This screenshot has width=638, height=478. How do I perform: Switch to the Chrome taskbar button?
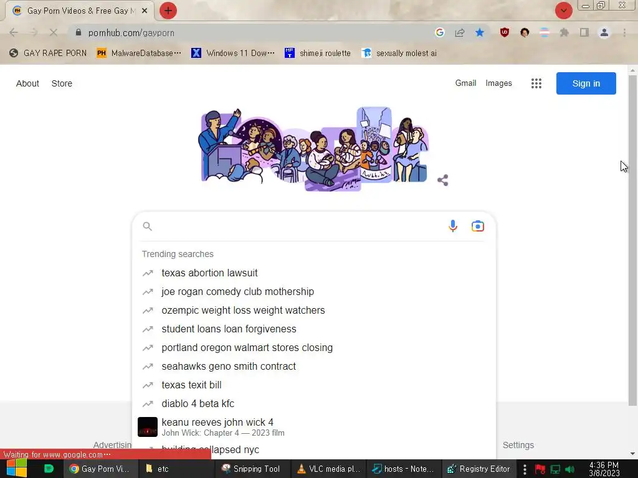100,469
